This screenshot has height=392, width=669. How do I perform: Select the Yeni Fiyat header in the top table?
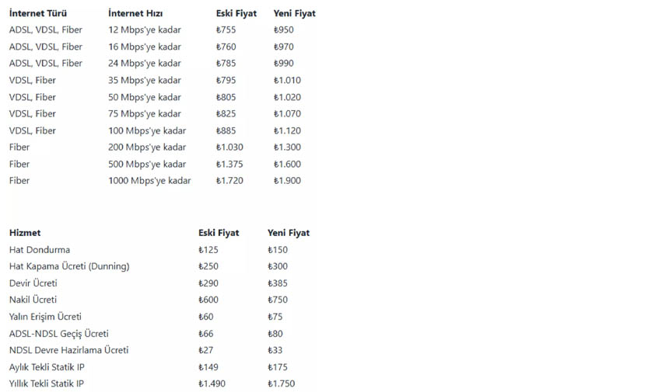click(x=294, y=13)
